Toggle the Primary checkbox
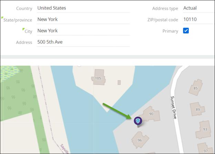The width and height of the screenshot is (215, 154). 186,31
